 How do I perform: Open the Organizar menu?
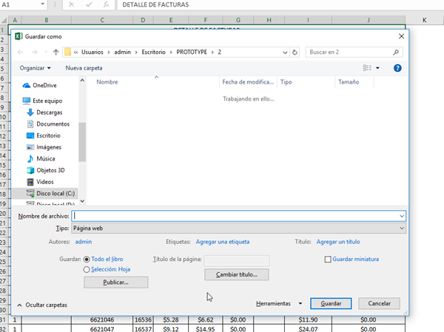36,68
